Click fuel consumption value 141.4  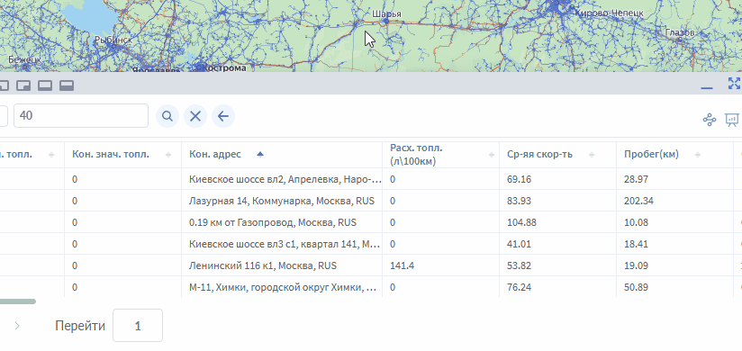[403, 265]
